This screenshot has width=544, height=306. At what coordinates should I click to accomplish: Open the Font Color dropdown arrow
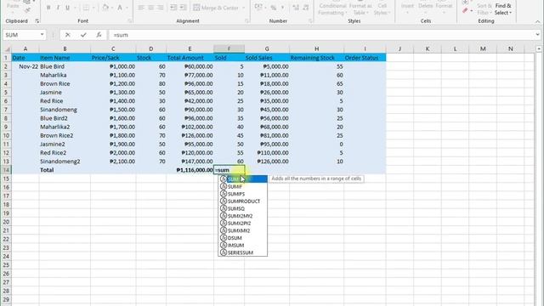click(127, 8)
